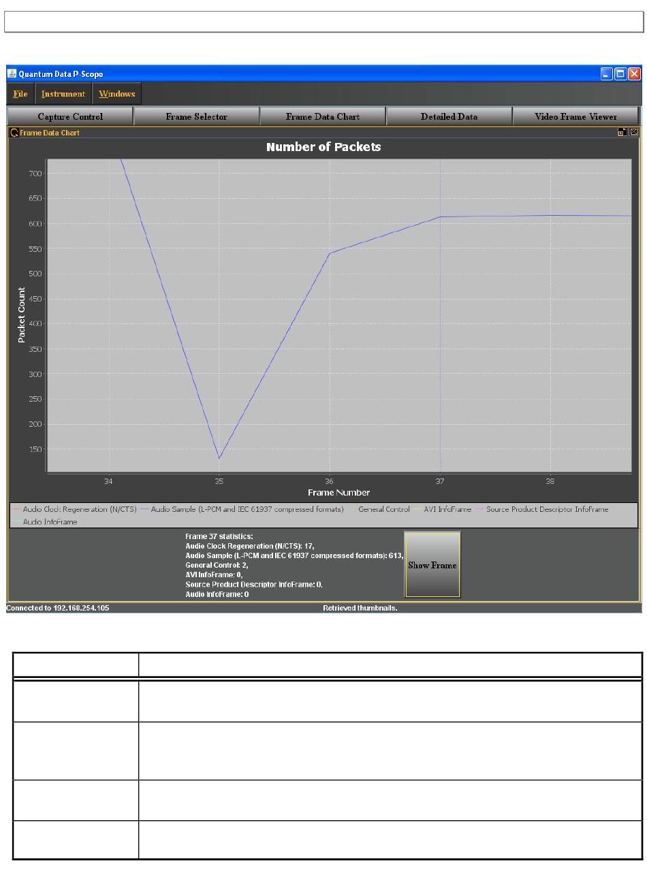
Task: Close the Frame Data Chart panel
Action: 634,132
